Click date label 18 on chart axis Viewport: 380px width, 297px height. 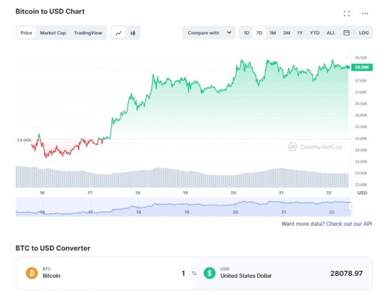[x=138, y=193]
